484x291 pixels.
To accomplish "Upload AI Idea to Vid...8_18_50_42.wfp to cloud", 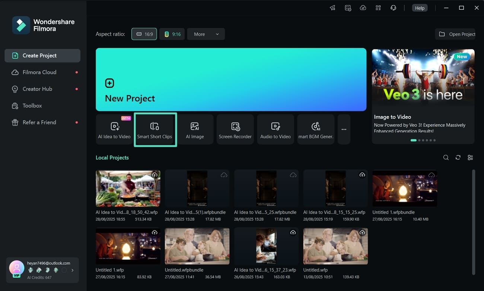I will click(155, 175).
